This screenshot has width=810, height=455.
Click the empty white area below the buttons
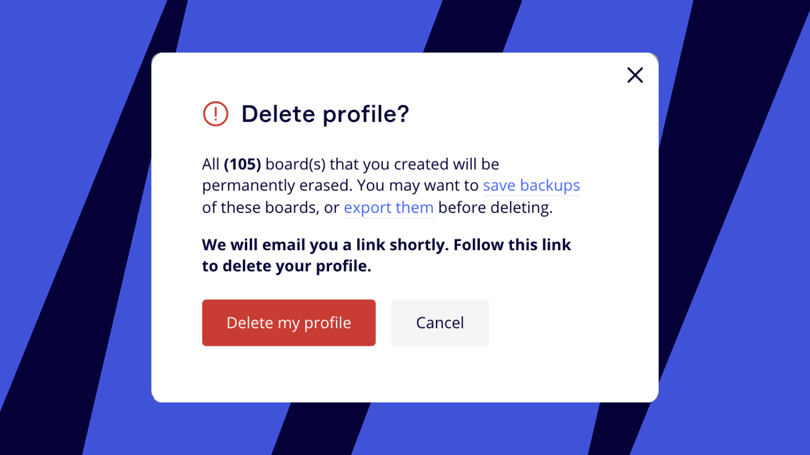(405, 377)
